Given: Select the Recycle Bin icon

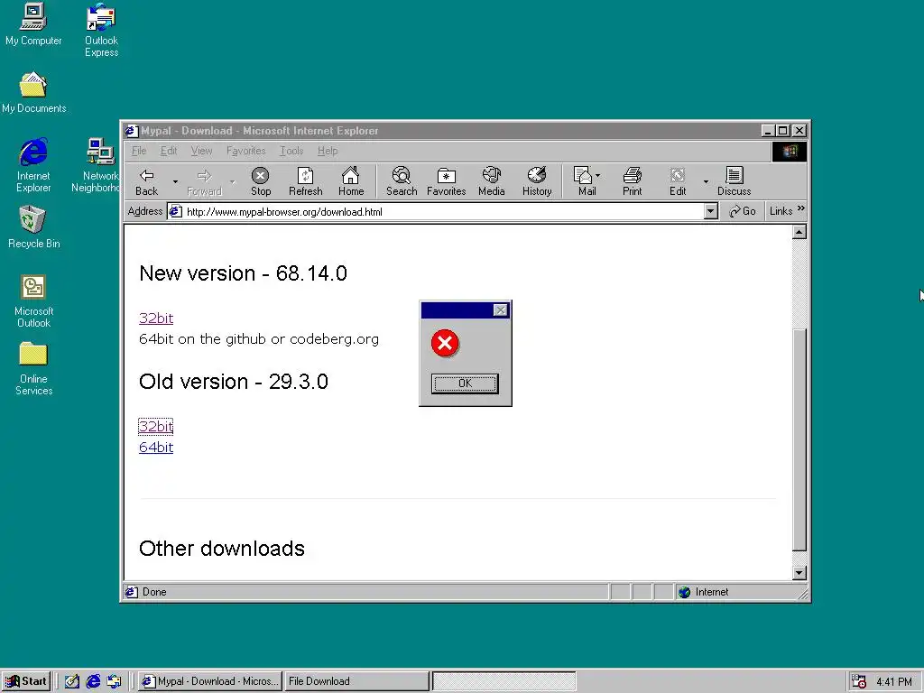Looking at the screenshot, I should coord(33,227).
